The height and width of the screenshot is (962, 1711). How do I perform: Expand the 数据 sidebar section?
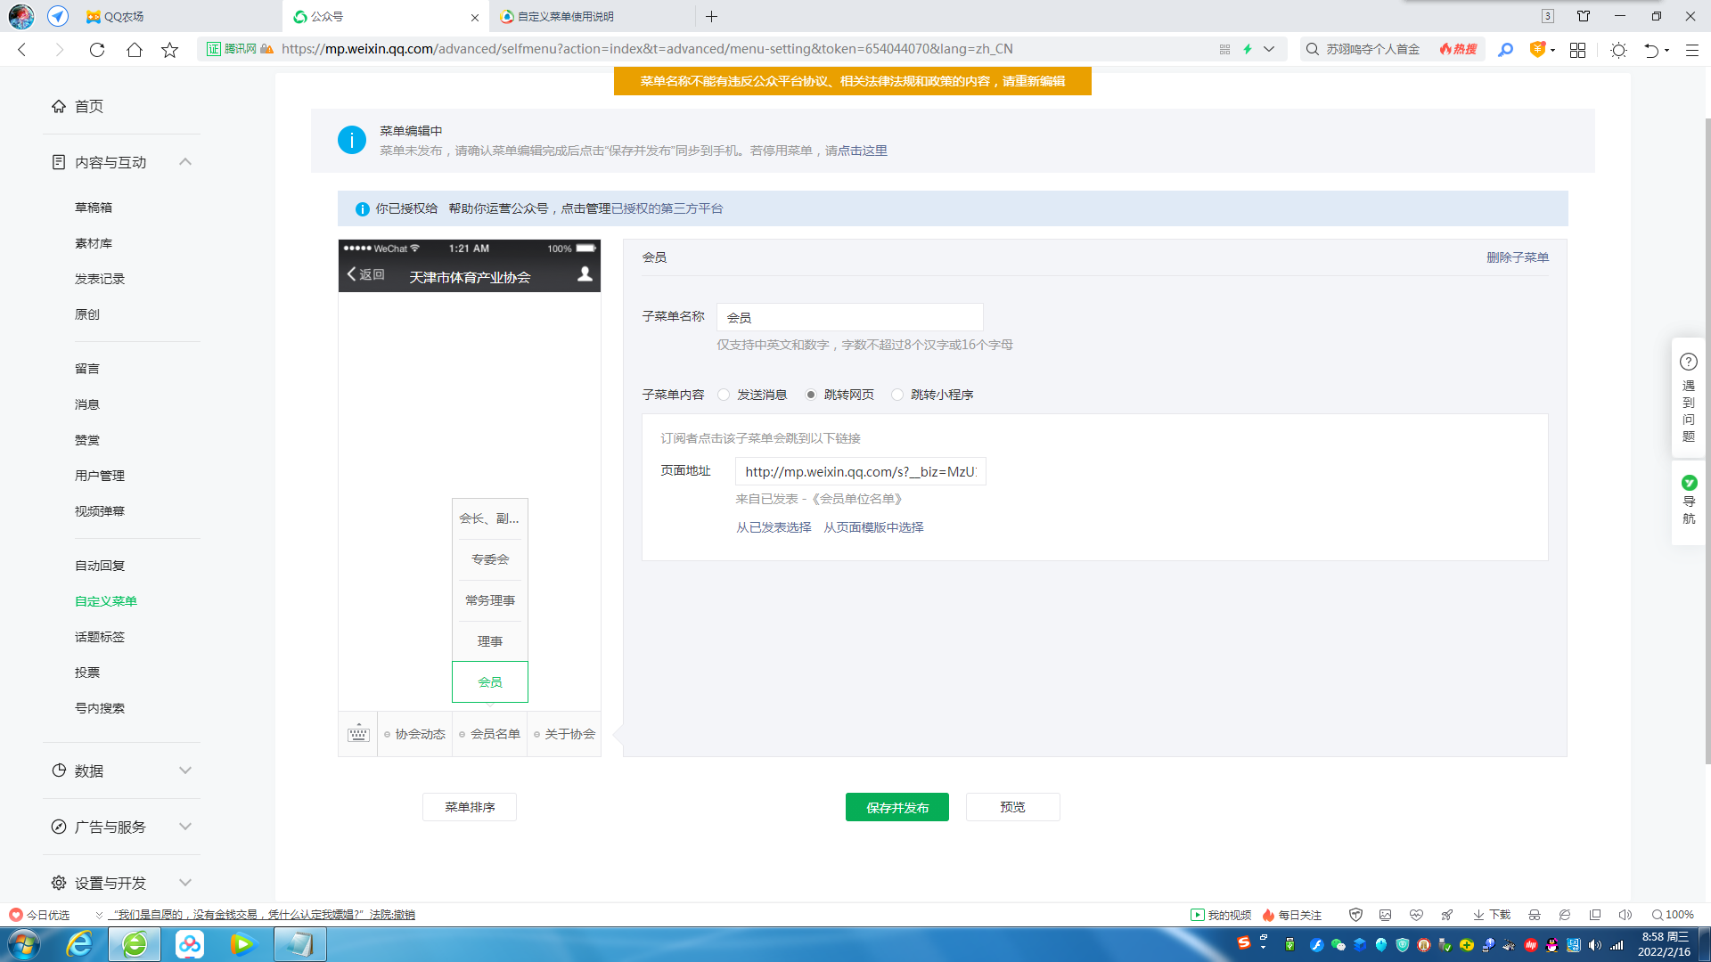click(185, 770)
